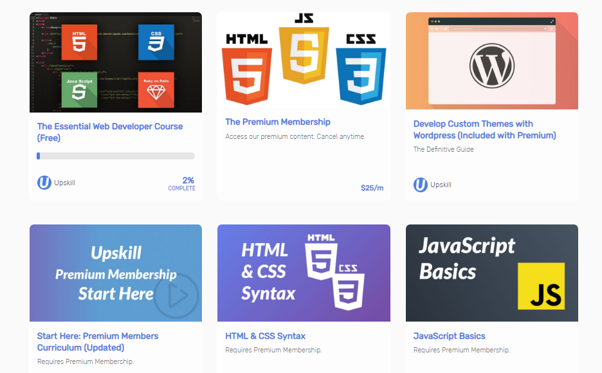Click large orange HTML5 shield logo
The width and height of the screenshot is (602, 373).
247,76
